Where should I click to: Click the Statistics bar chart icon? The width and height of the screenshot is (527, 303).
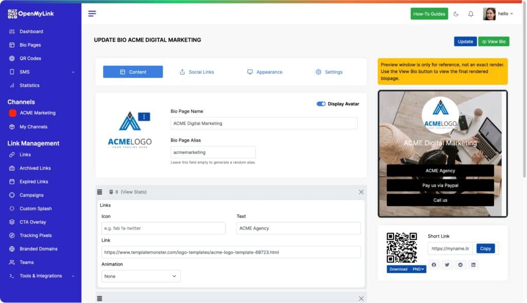point(12,85)
